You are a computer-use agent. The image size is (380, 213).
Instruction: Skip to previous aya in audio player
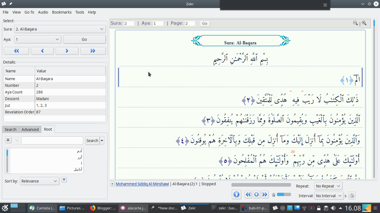coord(248,194)
